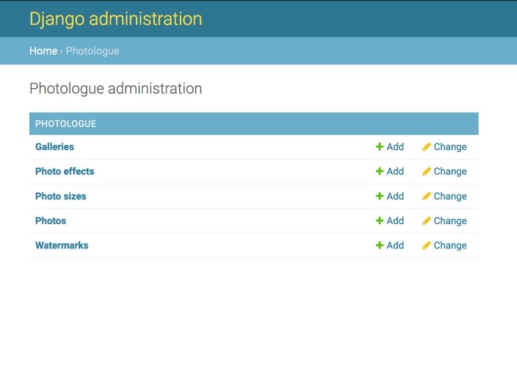The width and height of the screenshot is (517, 383).
Task: Click the pencil icon in Watermarks row
Action: click(427, 245)
